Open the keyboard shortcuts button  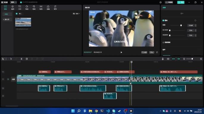[x=169, y=2]
